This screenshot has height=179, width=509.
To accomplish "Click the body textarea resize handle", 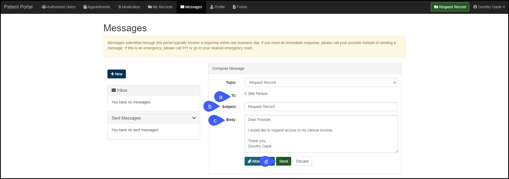I will click(x=396, y=151).
